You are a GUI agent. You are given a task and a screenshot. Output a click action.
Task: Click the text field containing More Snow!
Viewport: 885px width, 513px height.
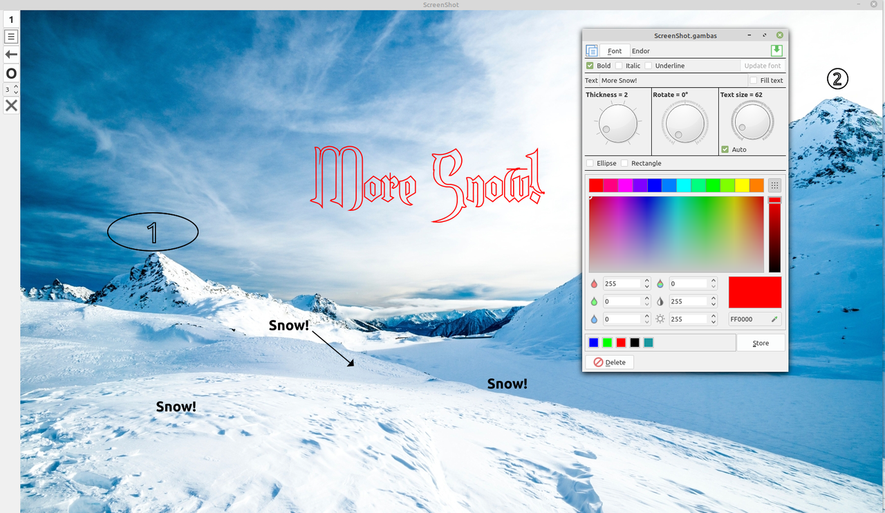tap(672, 80)
